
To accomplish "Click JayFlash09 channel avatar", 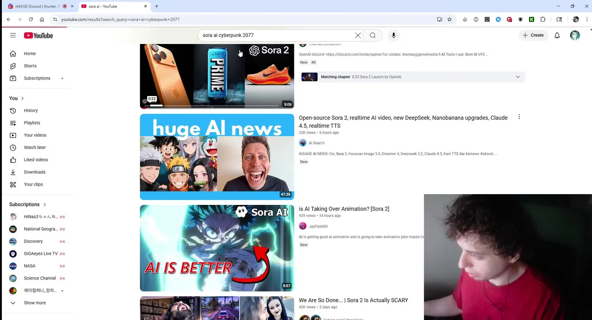I will tap(303, 226).
